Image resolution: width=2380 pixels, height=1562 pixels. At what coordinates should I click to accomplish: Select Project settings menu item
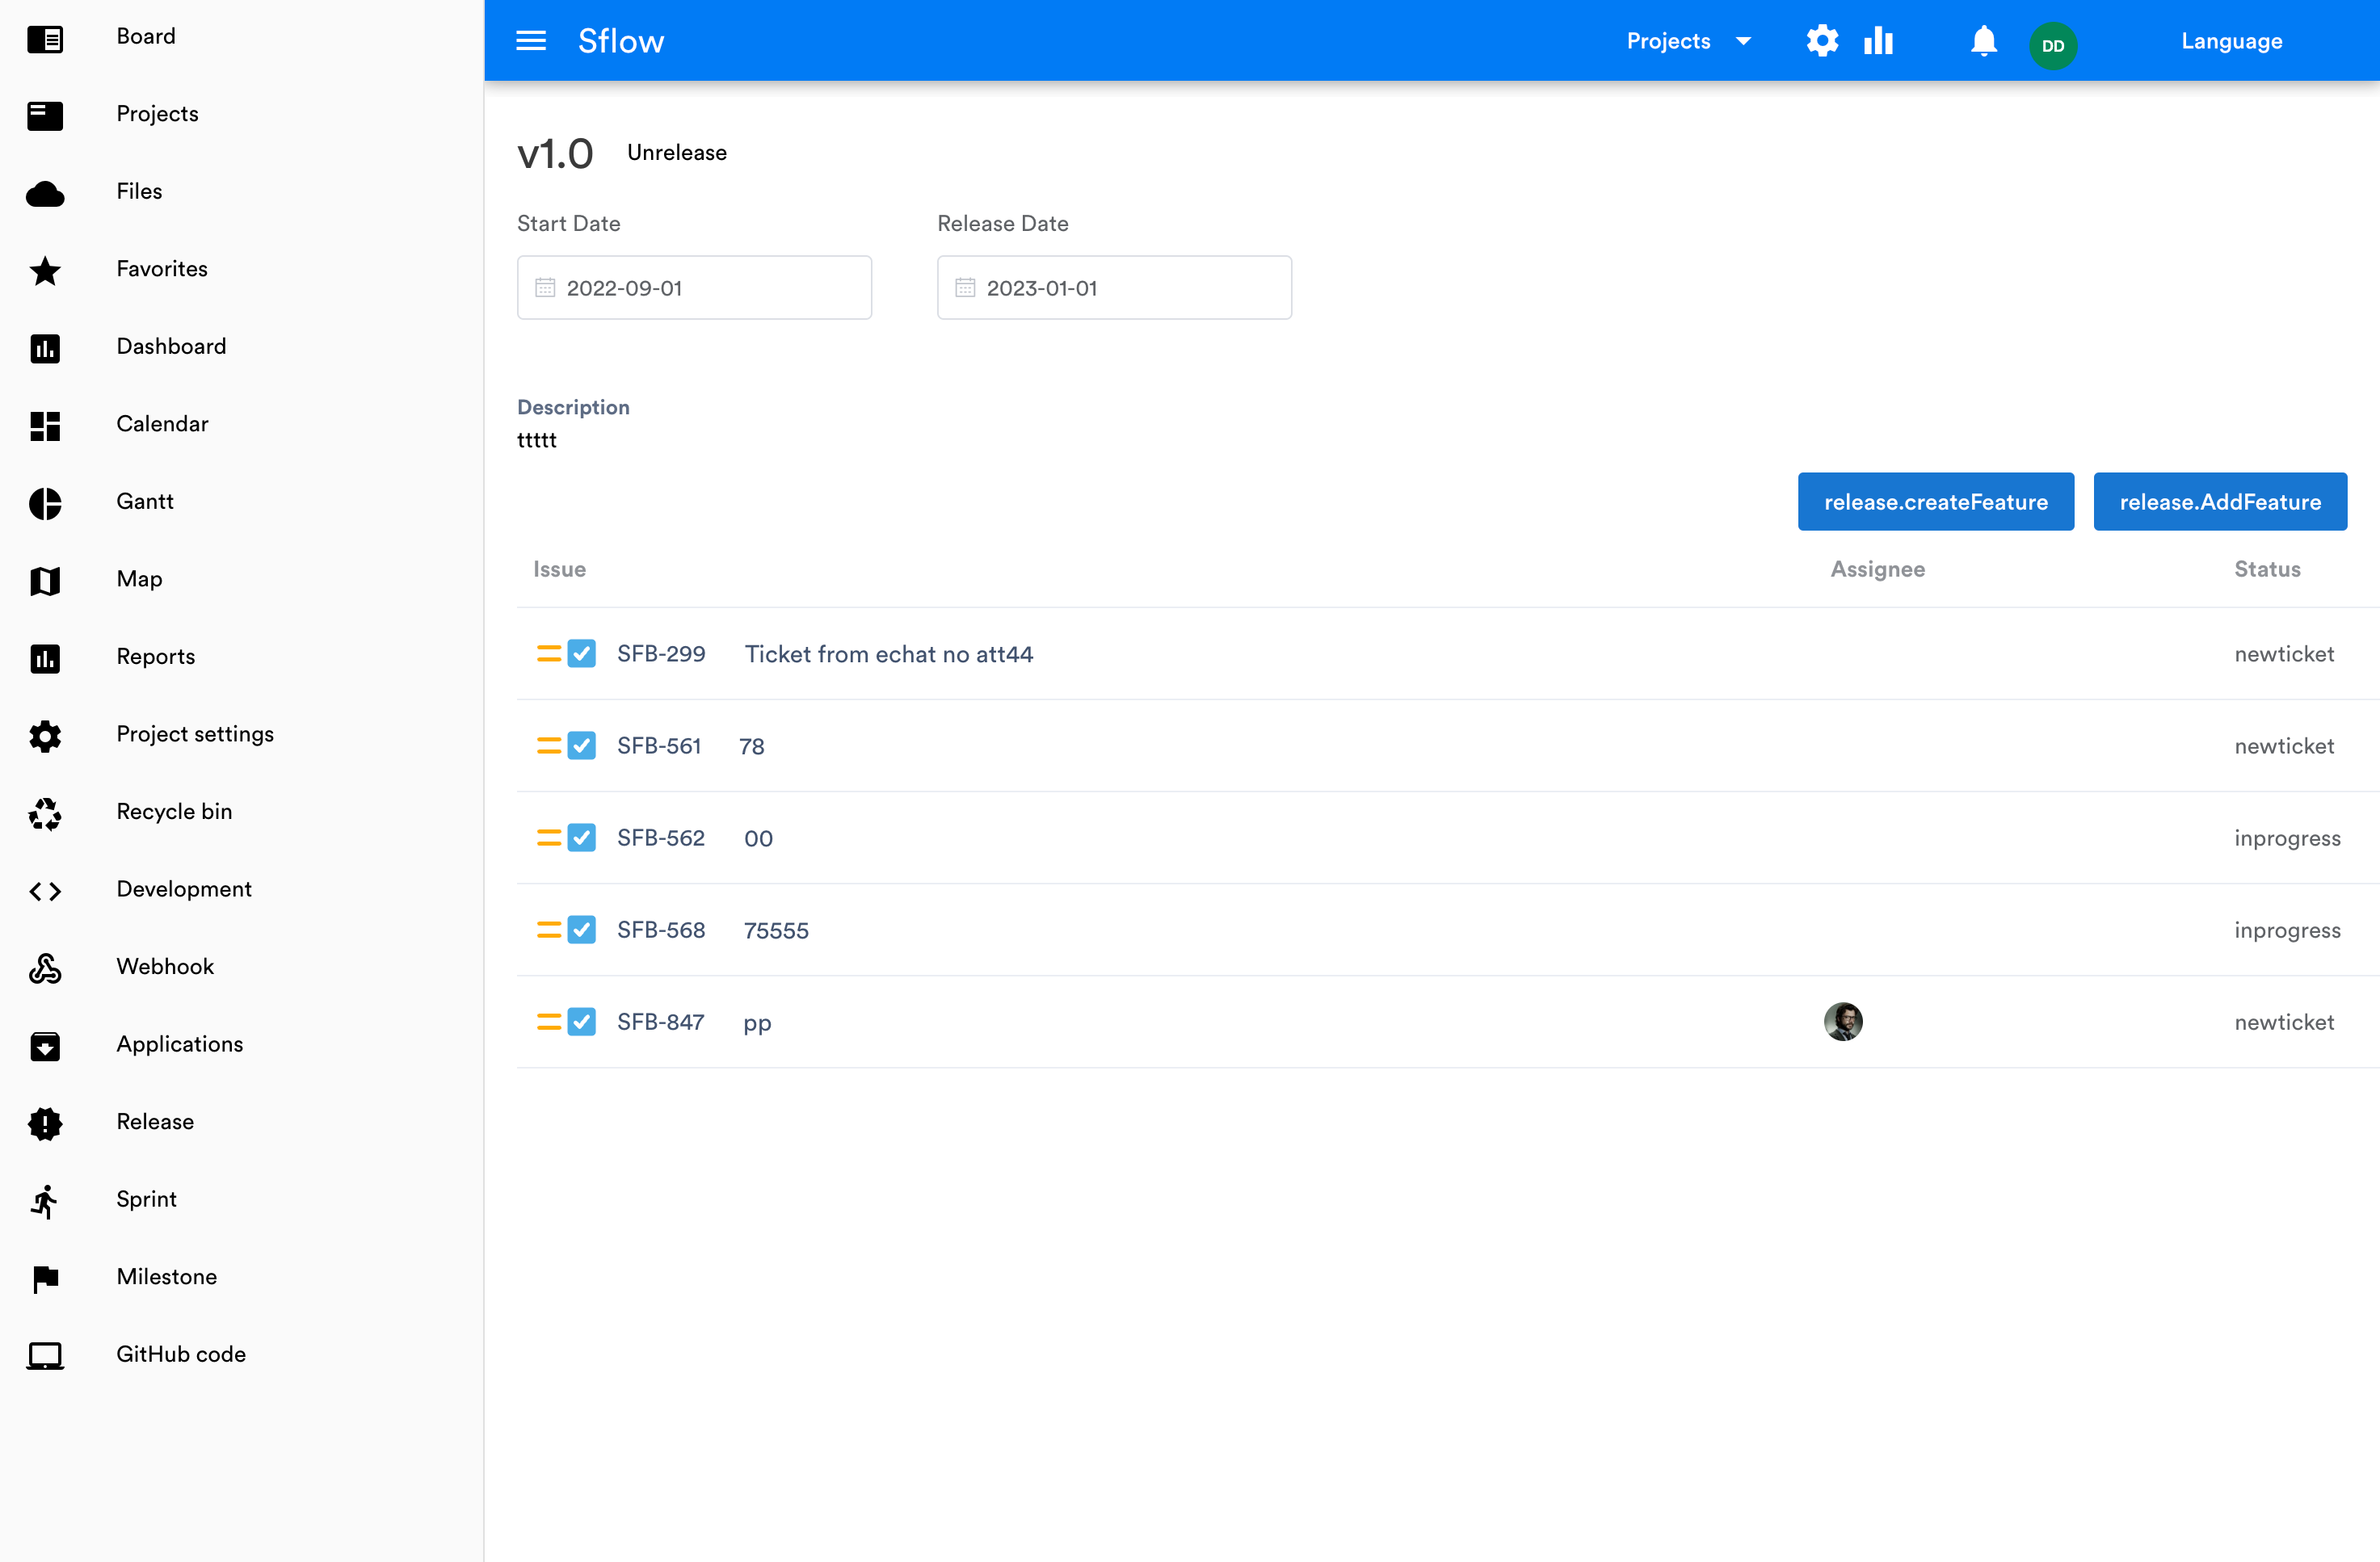click(196, 733)
